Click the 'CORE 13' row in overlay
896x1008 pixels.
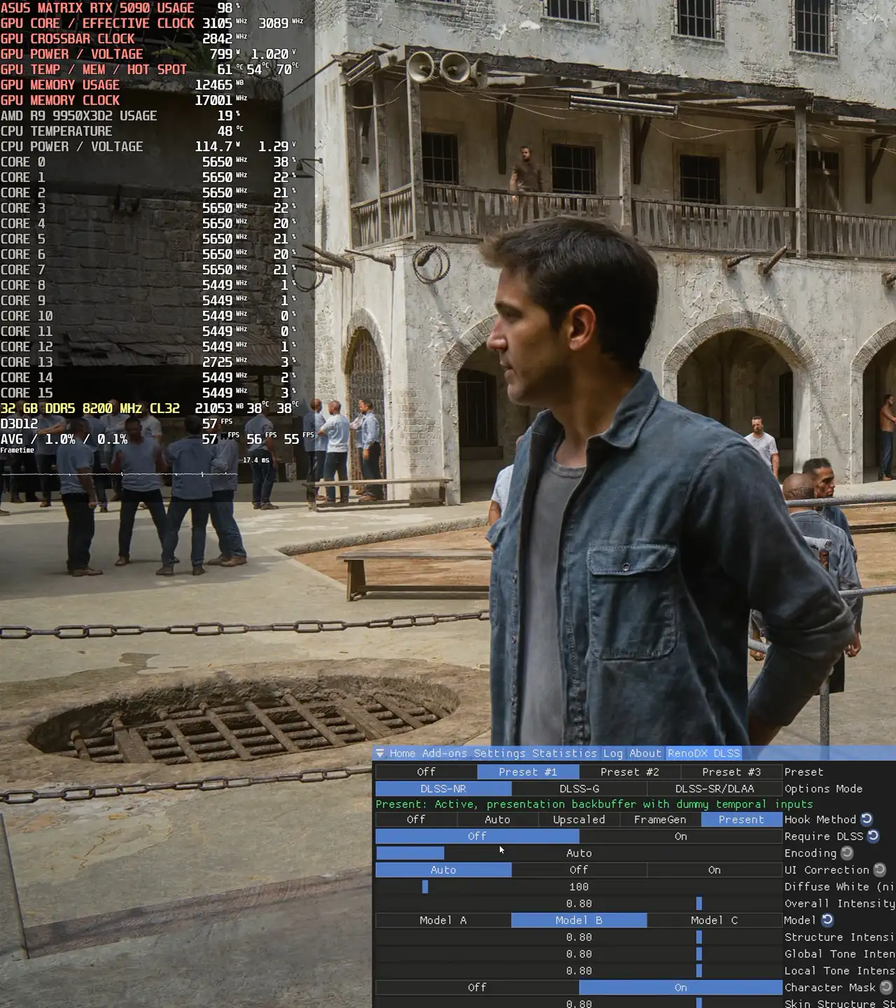[x=148, y=362]
